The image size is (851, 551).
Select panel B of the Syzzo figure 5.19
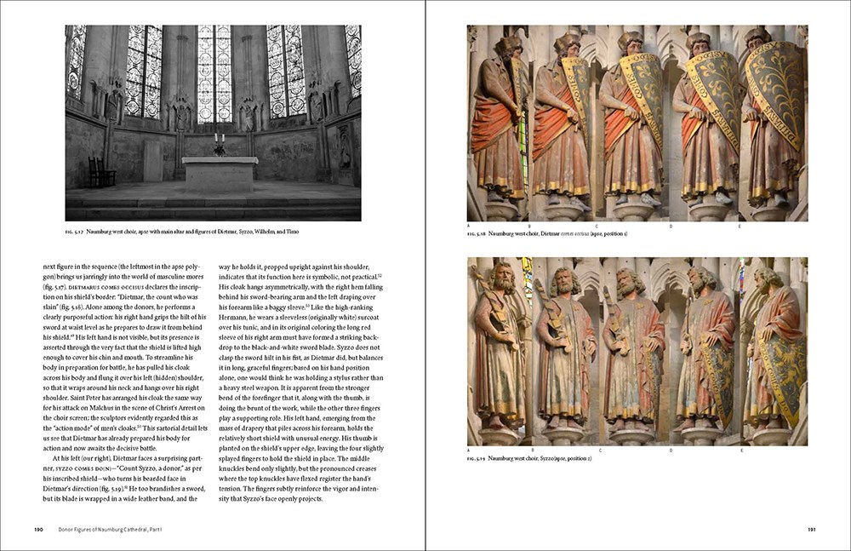pyautogui.click(x=566, y=352)
